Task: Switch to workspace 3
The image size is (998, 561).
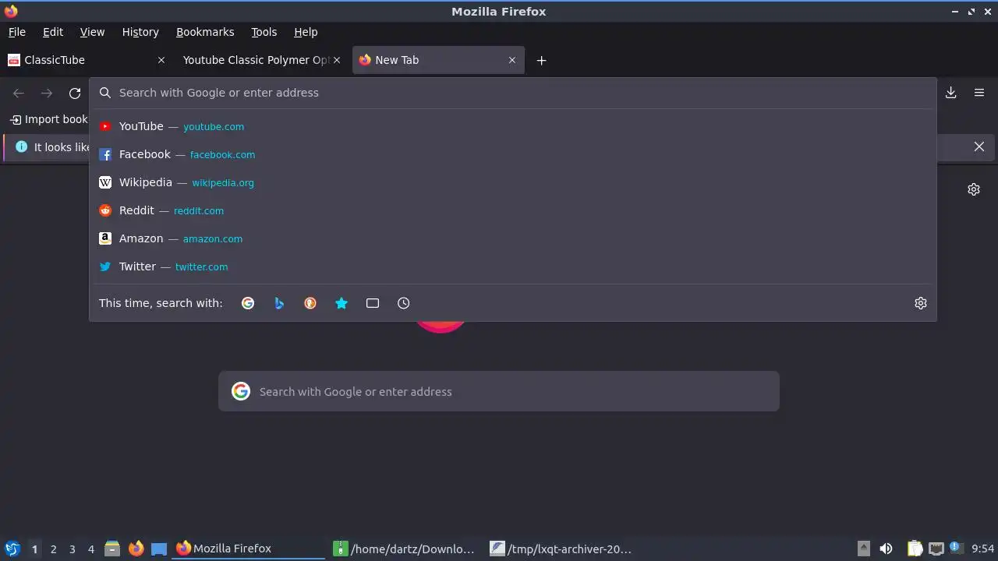Action: pos(72,549)
